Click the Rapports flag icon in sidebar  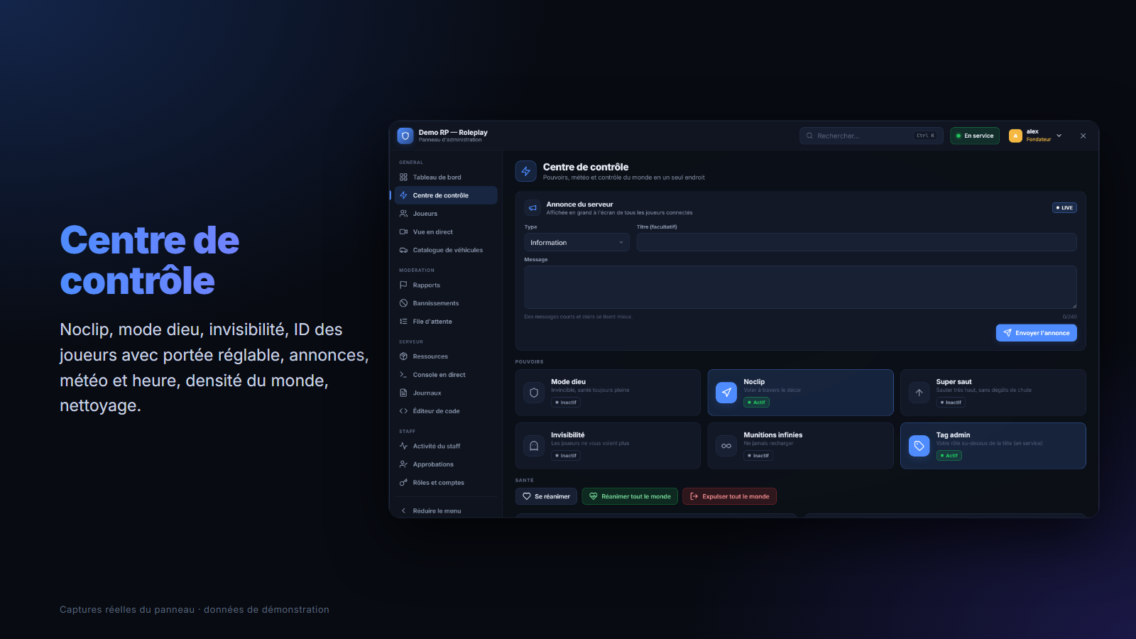[403, 285]
